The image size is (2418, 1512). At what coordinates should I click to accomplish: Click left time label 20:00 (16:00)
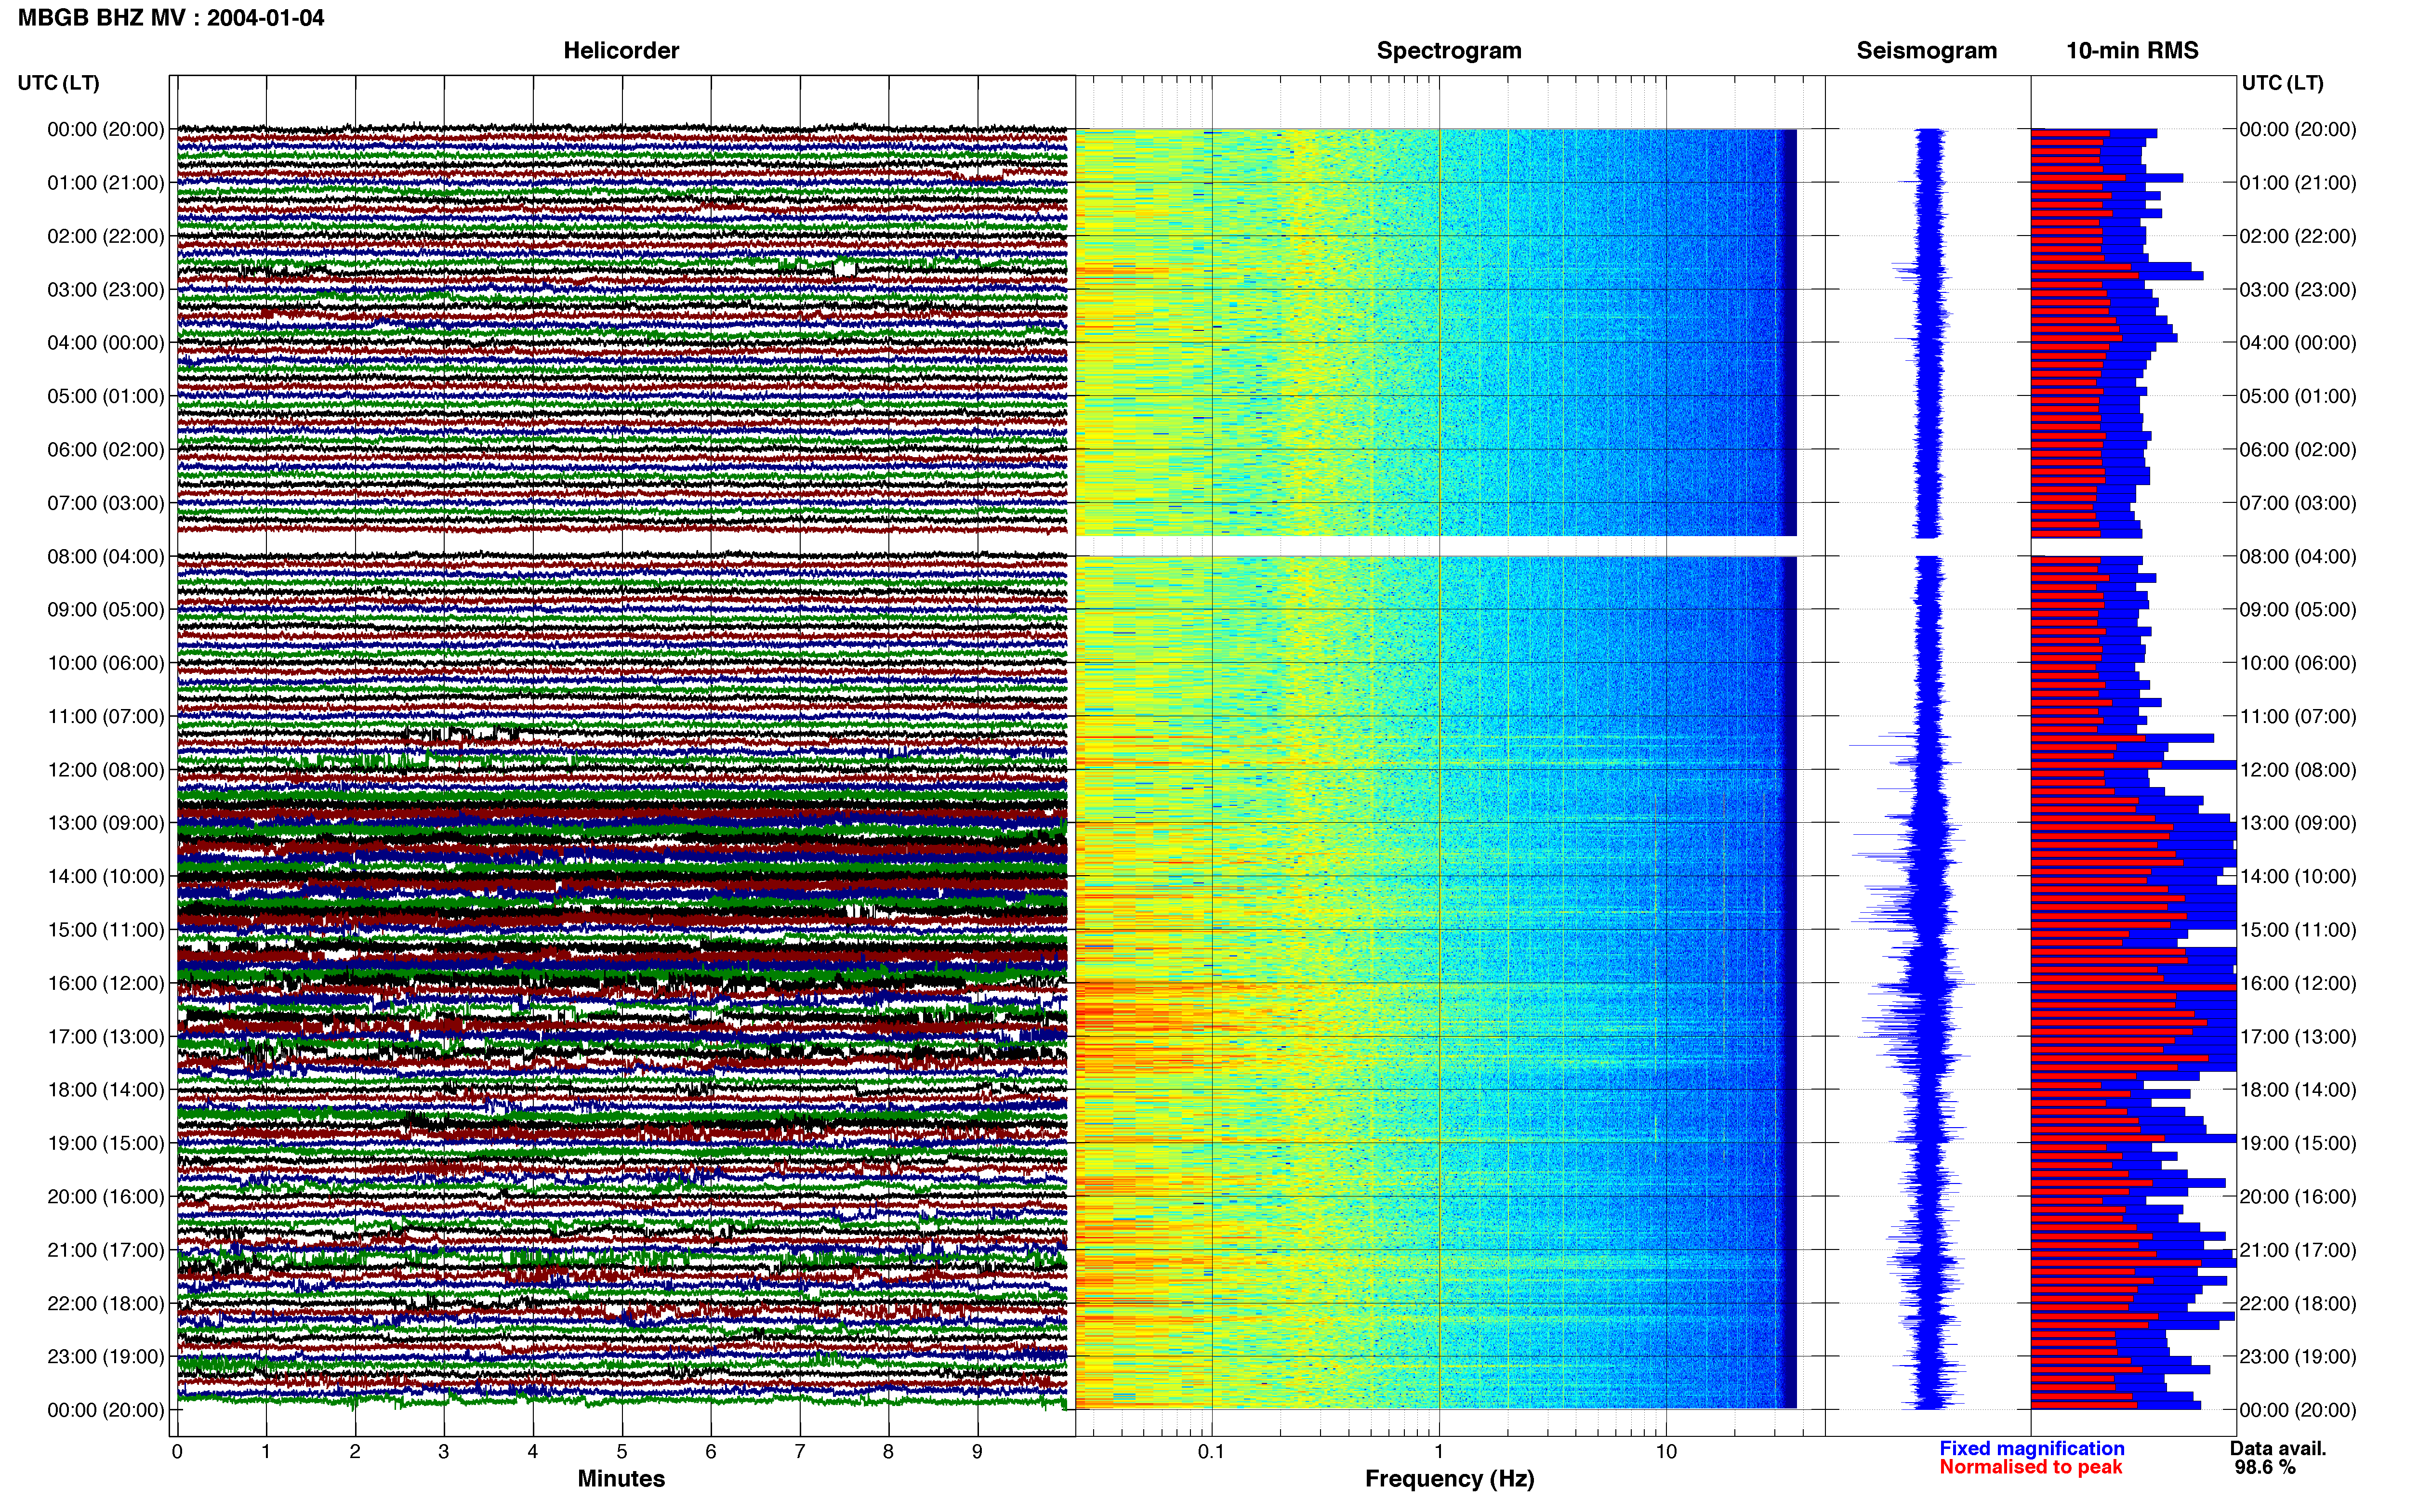[x=106, y=1197]
